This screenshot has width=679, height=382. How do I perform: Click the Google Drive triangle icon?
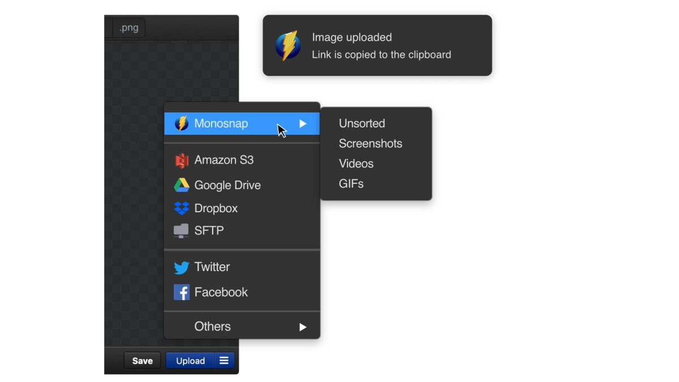[x=181, y=185]
